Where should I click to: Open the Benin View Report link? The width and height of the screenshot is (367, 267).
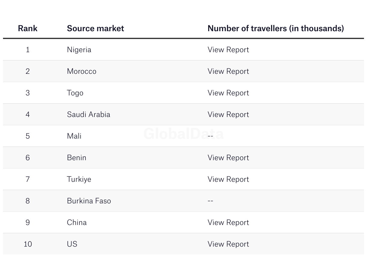click(228, 158)
